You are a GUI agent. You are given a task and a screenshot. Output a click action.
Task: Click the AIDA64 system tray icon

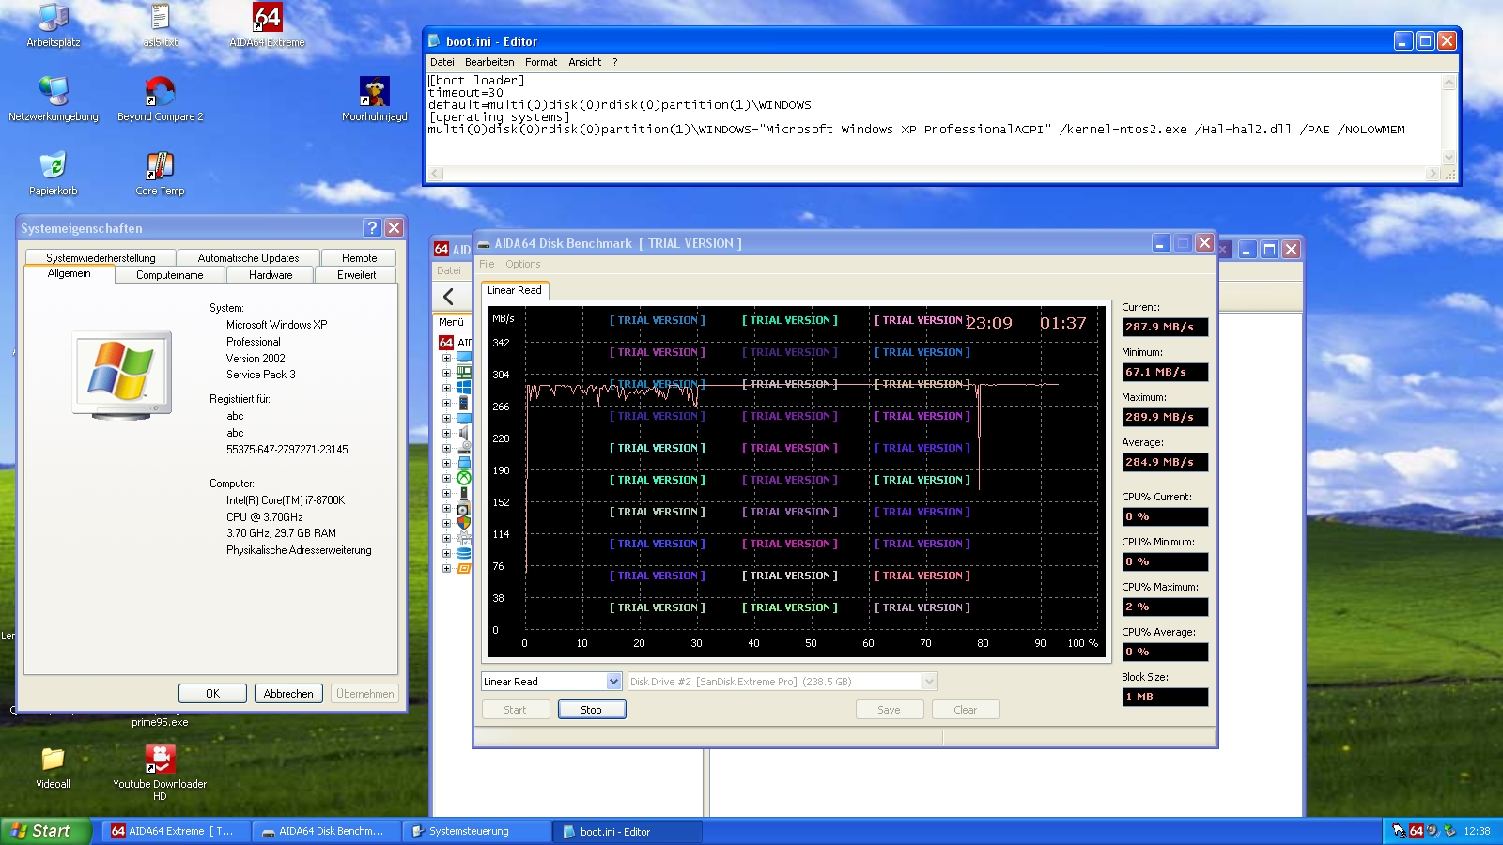click(x=1416, y=831)
